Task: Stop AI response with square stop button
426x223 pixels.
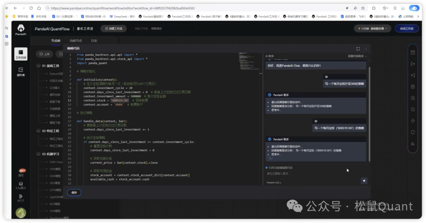Action: [x=364, y=180]
